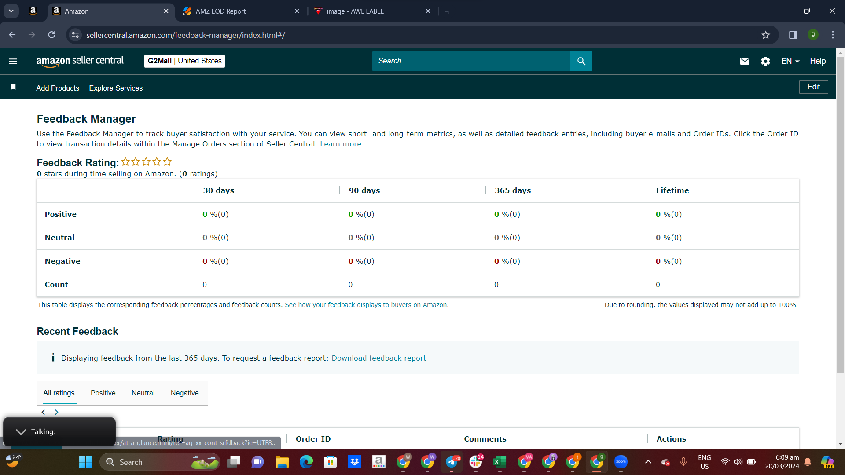
Task: Open the Seller Central hamburger menu
Action: tap(13, 61)
